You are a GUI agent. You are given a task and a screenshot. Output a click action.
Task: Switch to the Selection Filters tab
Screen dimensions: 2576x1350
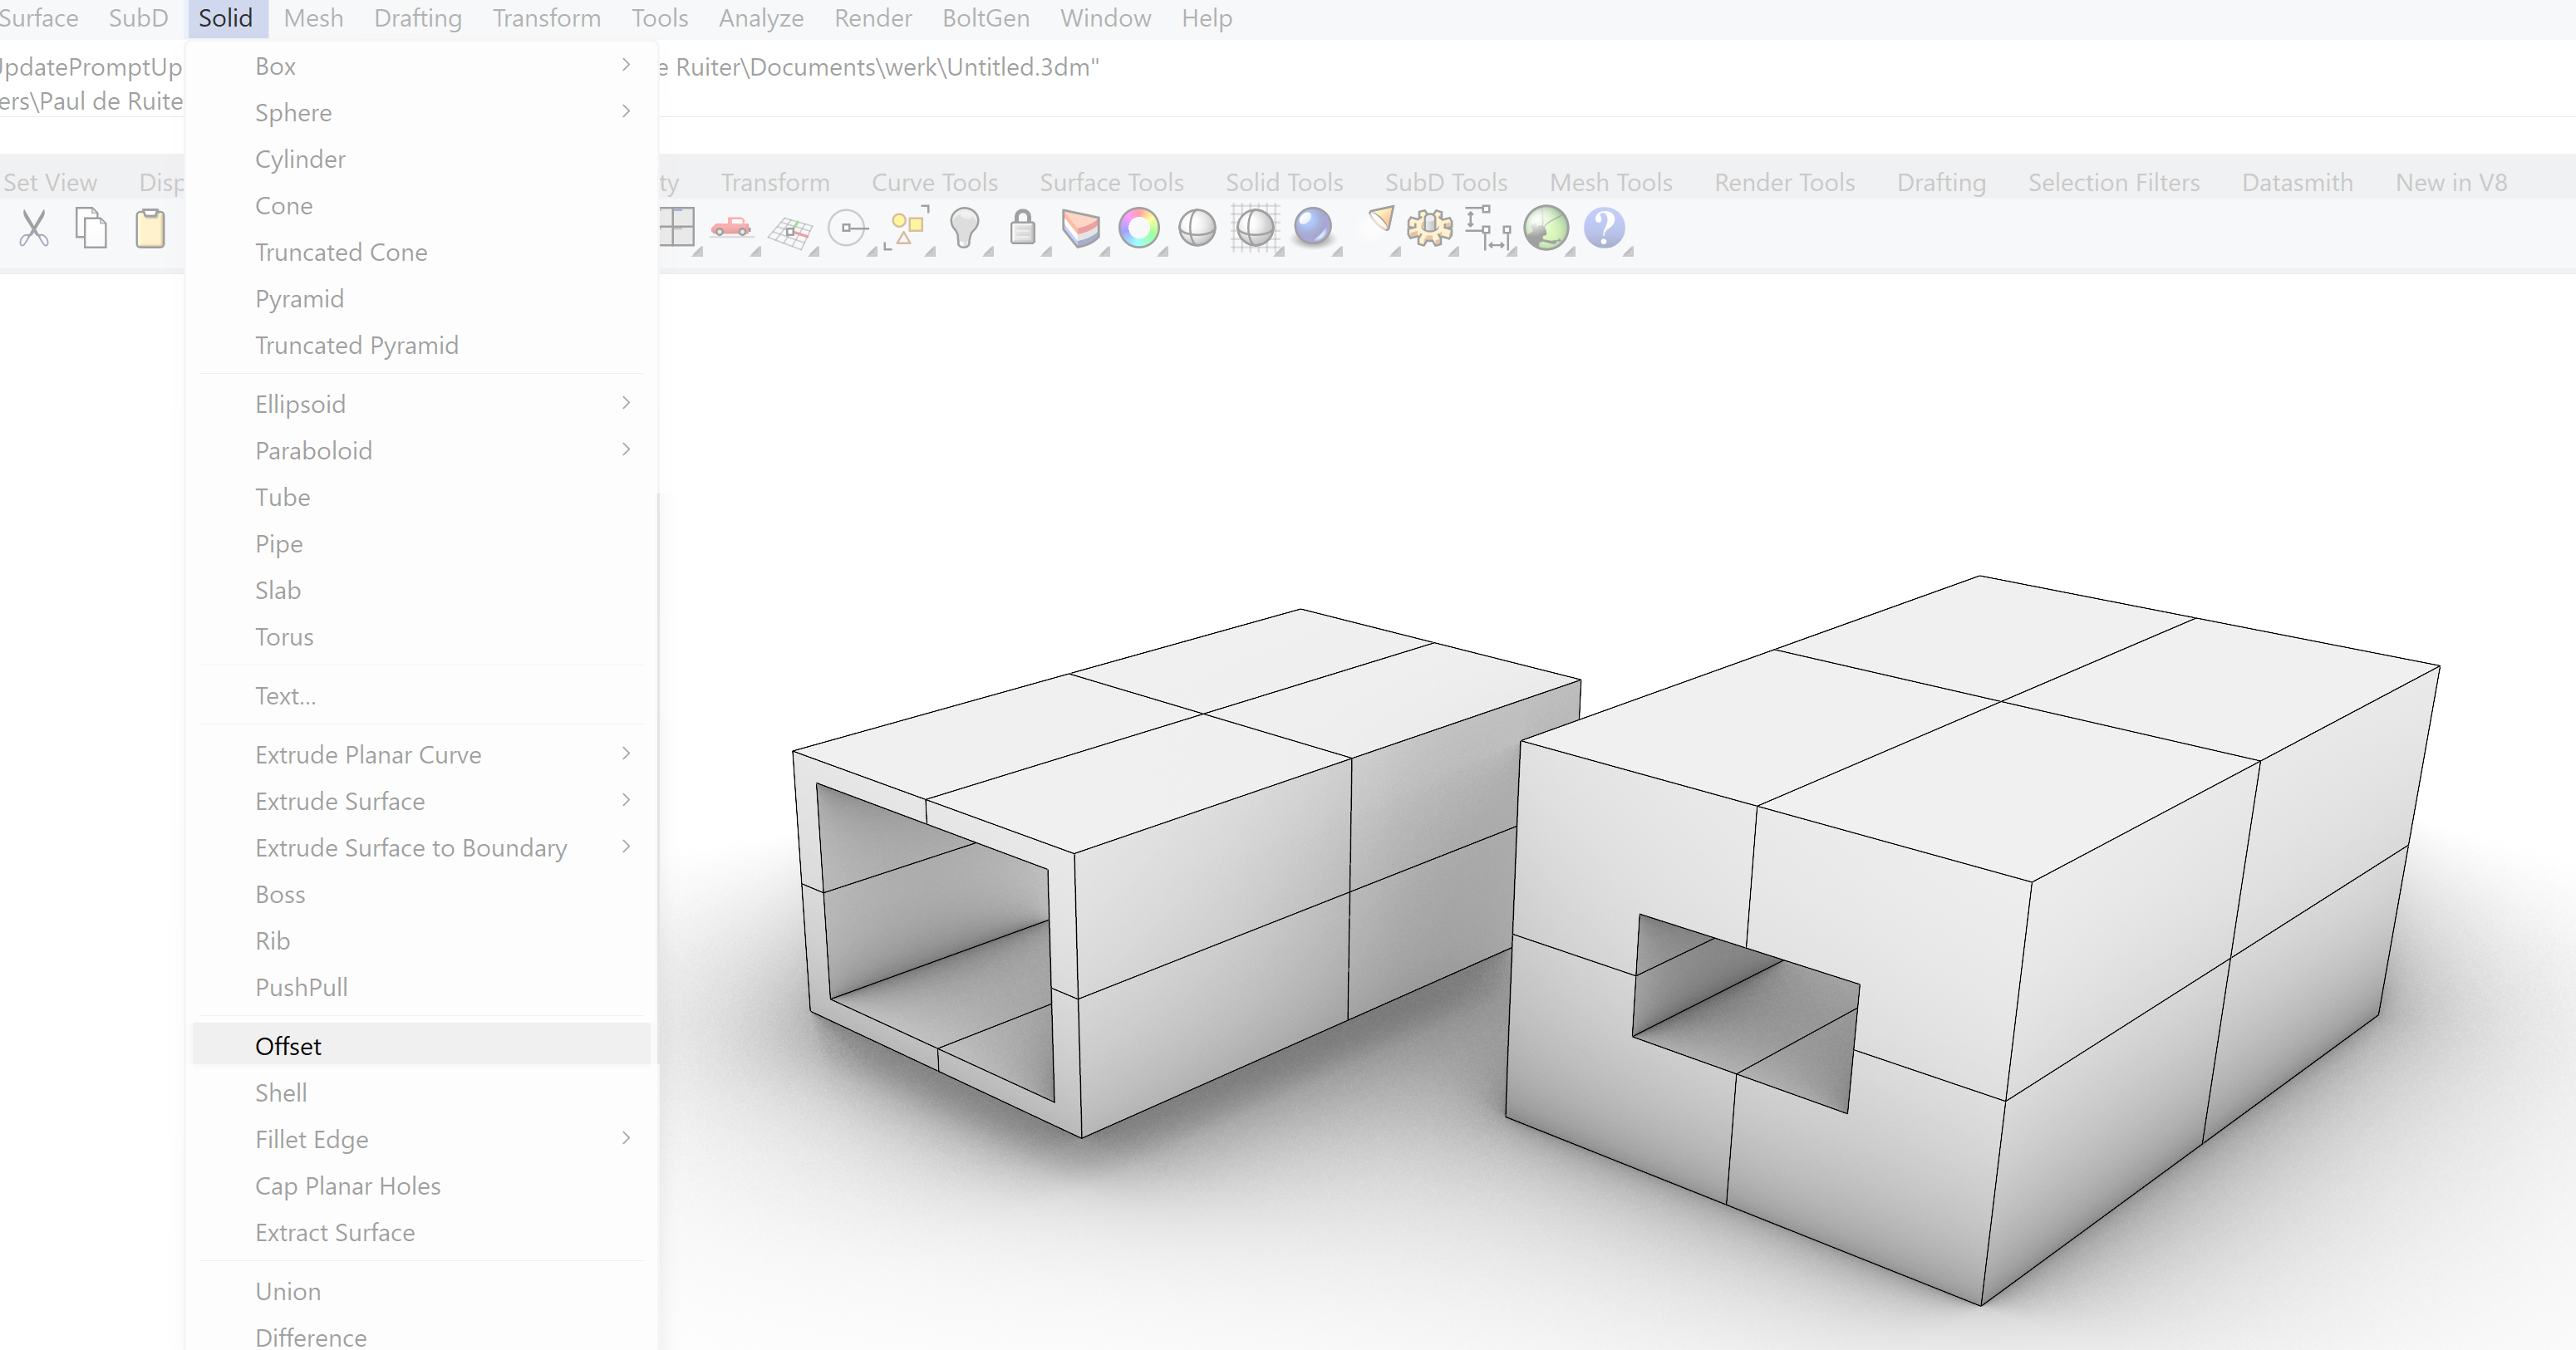point(2113,182)
